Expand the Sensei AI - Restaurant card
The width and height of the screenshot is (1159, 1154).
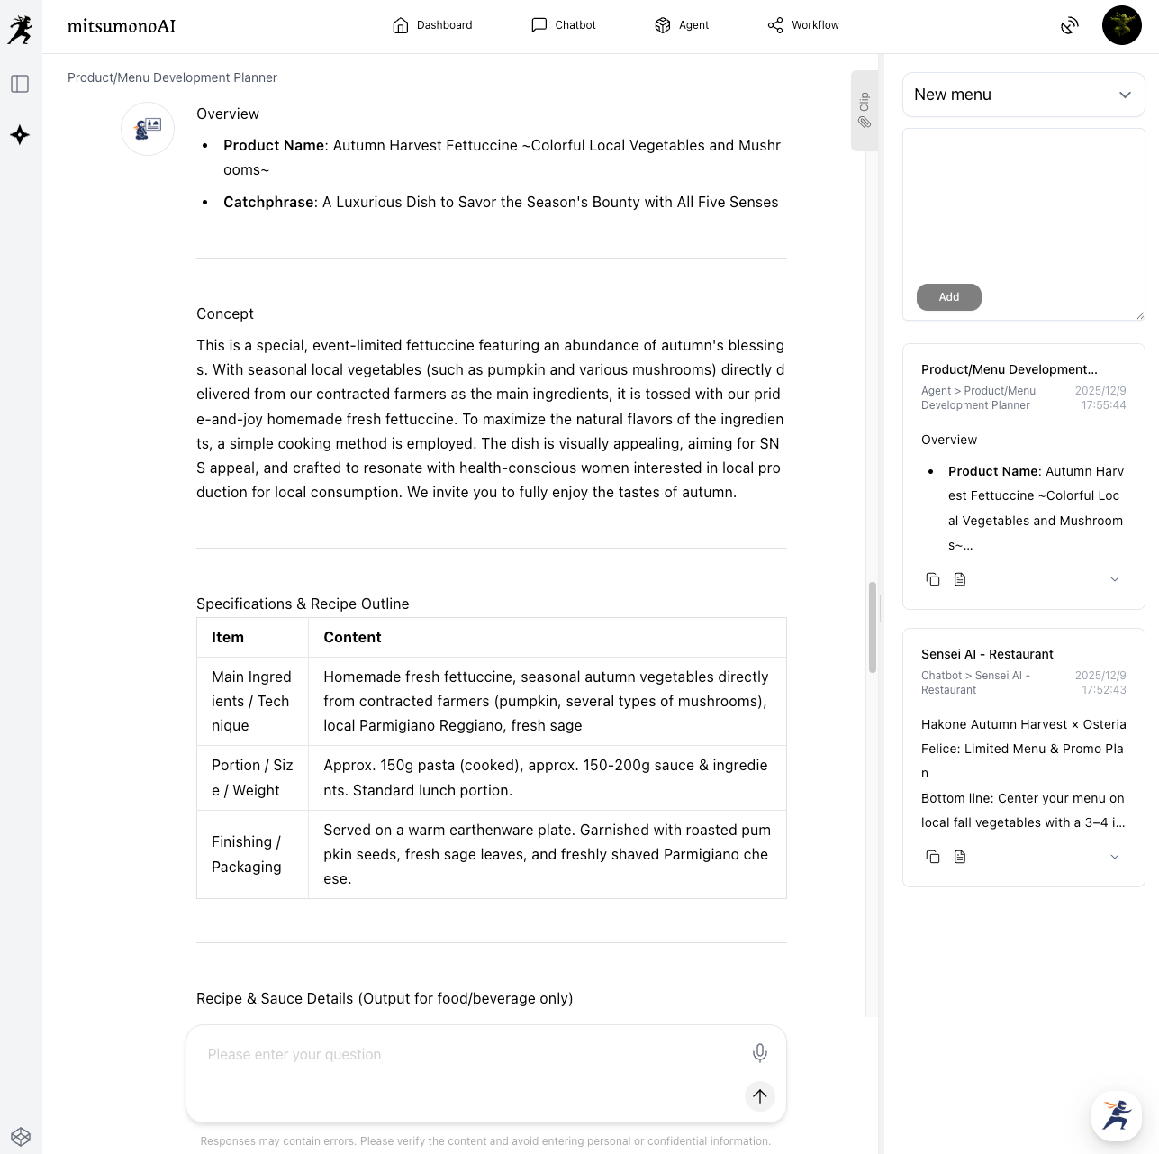point(1114,857)
